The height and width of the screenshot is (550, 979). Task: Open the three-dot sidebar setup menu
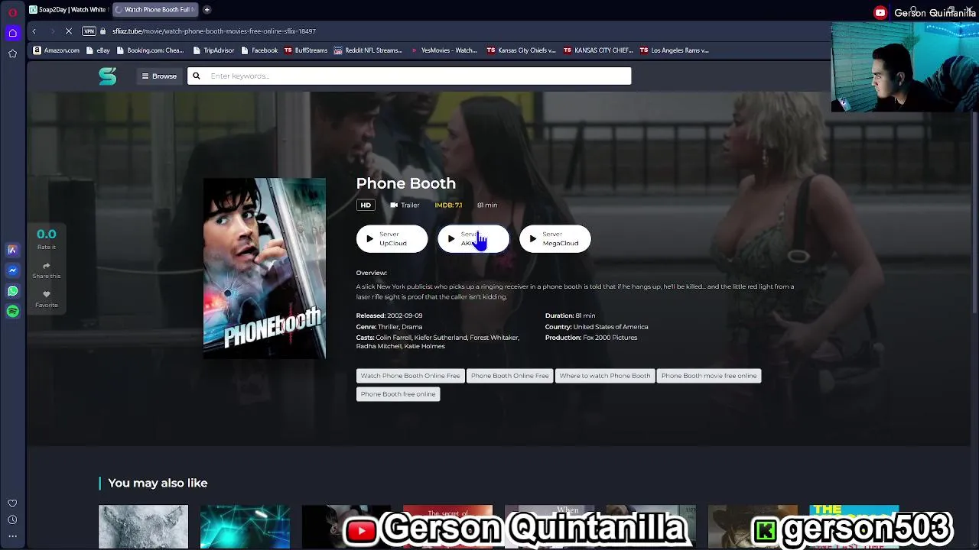point(12,535)
